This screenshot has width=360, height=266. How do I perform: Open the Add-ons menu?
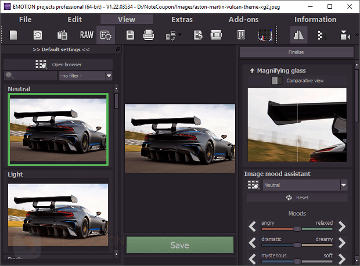click(x=244, y=19)
